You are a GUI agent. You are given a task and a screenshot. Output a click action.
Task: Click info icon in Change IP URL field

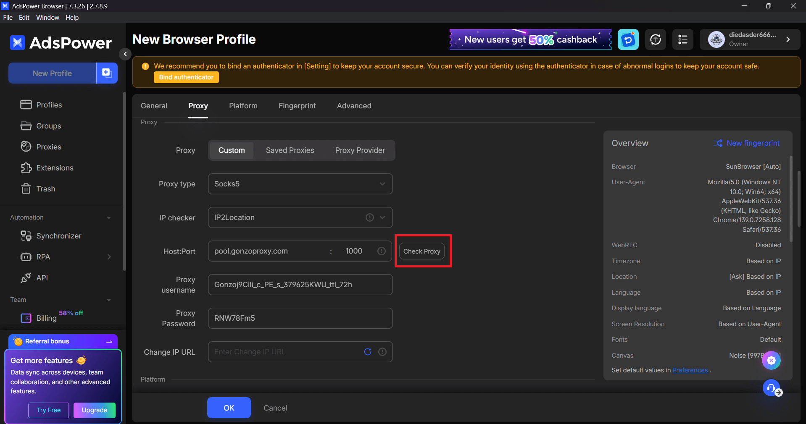click(x=382, y=352)
